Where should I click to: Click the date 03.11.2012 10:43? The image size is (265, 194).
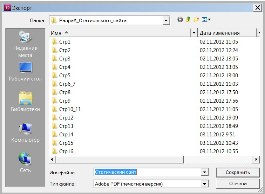pos(219,143)
